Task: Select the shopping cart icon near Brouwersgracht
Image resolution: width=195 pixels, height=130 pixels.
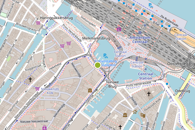Action: point(38,23)
